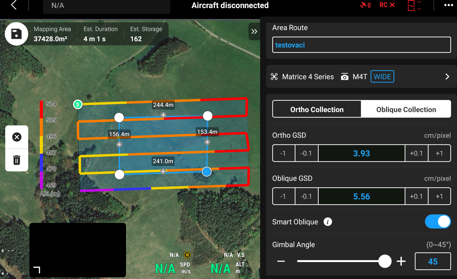The height and width of the screenshot is (279, 457).
Task: Save the route with the floppy disk icon
Action: point(16,34)
